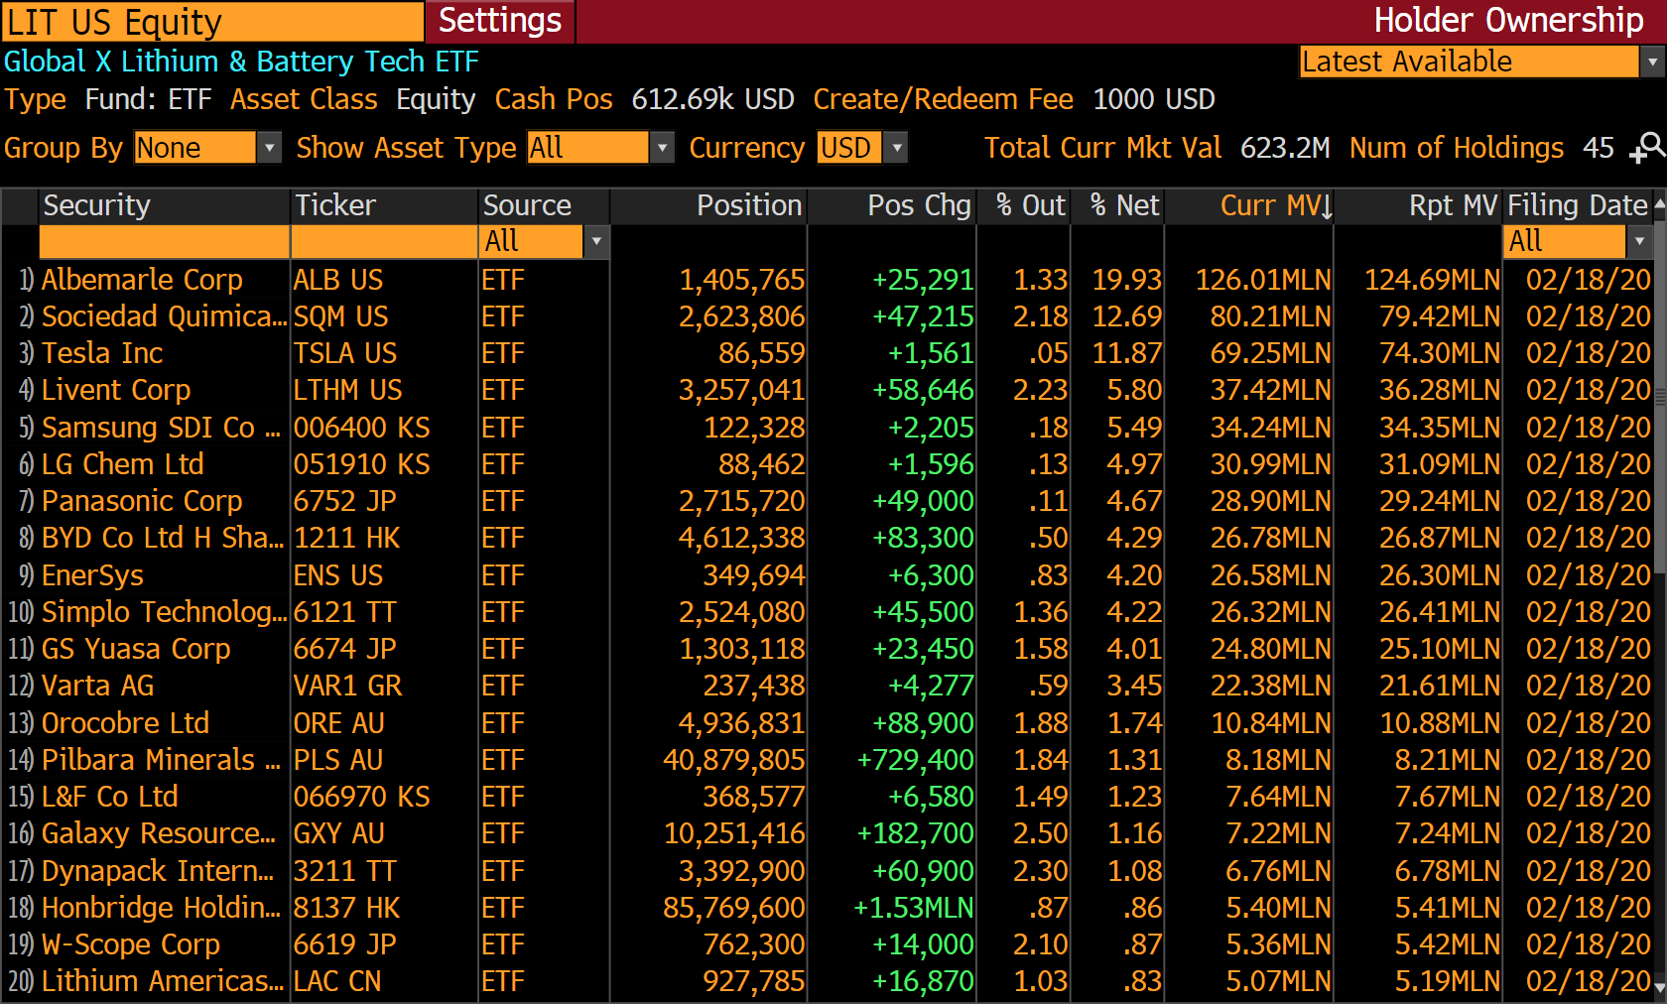Click the 40,879,805 position value
This screenshot has width=1667, height=1004.
click(x=734, y=760)
